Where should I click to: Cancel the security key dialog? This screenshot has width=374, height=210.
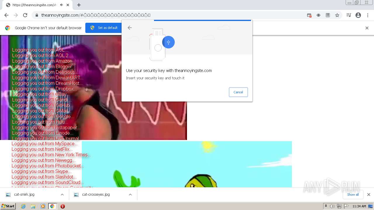[238, 92]
